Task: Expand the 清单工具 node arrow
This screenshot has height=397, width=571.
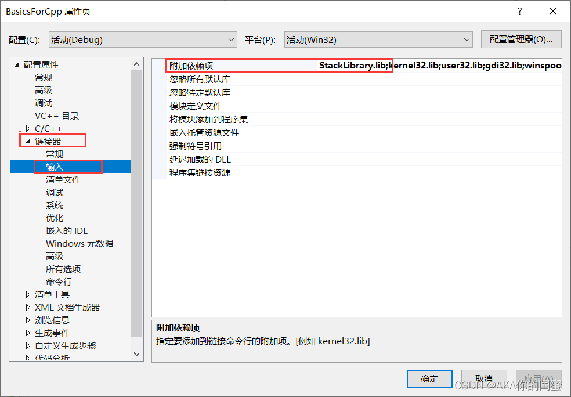Action: 28,294
